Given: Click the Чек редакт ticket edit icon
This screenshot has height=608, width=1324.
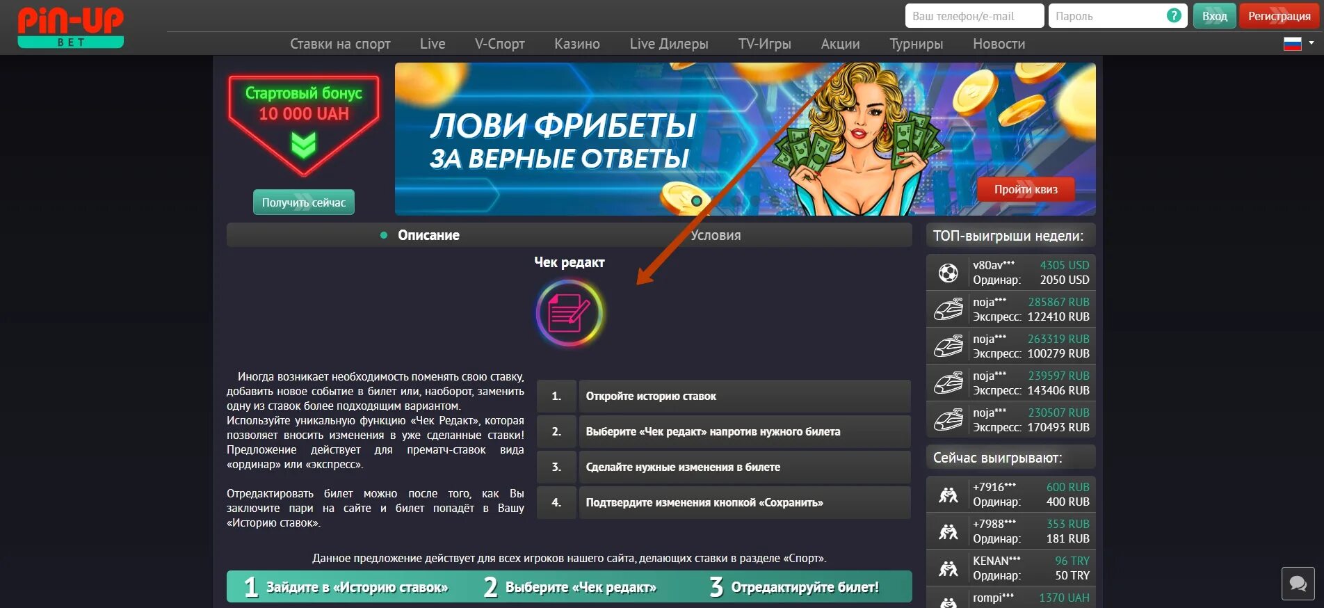Looking at the screenshot, I should (570, 314).
